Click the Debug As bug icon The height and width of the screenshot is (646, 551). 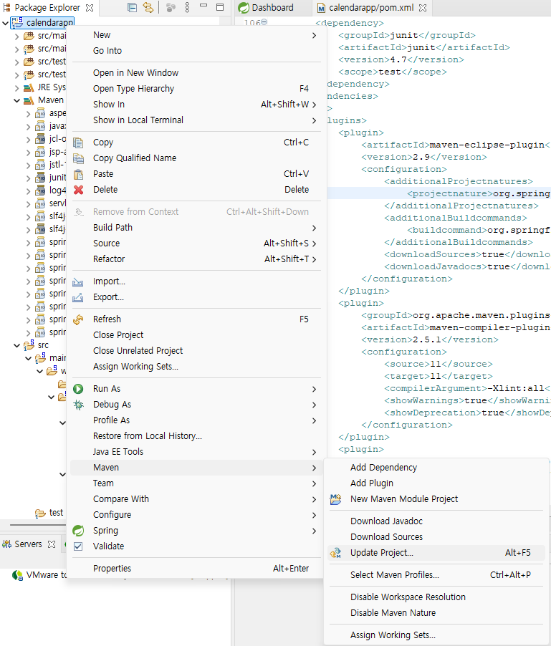78,405
